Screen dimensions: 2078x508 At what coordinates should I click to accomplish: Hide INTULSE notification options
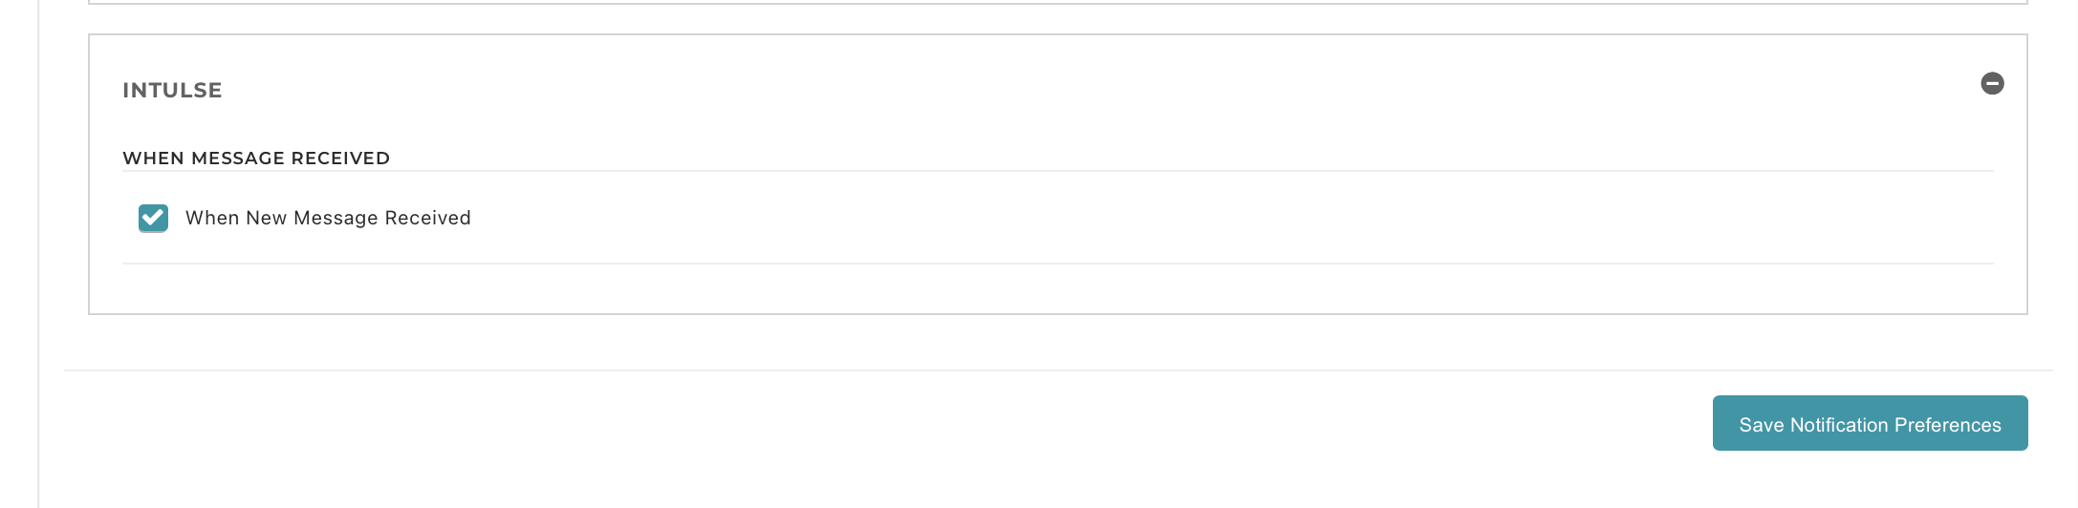point(1992,84)
